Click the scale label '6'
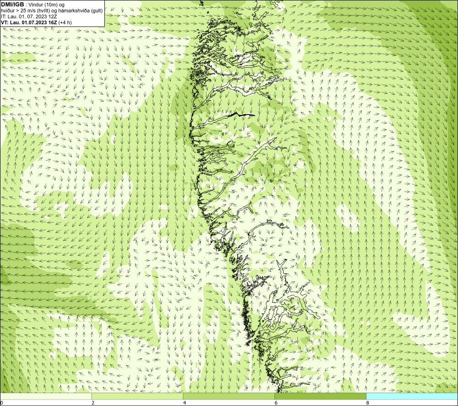The width and height of the screenshot is (458, 406). pos(276,403)
